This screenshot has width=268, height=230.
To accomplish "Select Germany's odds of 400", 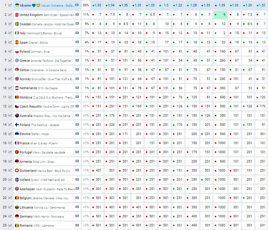I will pos(192,216).
